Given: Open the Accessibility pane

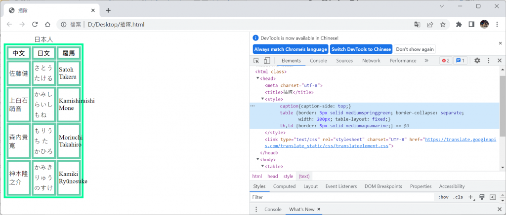Looking at the screenshot, I should [x=452, y=186].
